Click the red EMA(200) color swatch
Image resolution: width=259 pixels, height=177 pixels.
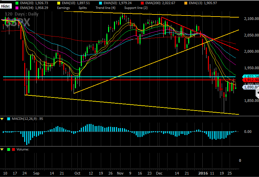pyautogui.click(x=142, y=3)
